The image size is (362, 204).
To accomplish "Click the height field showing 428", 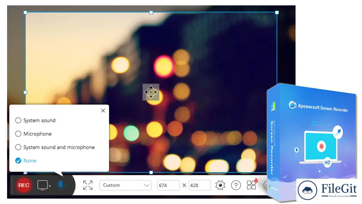I will tap(200, 185).
